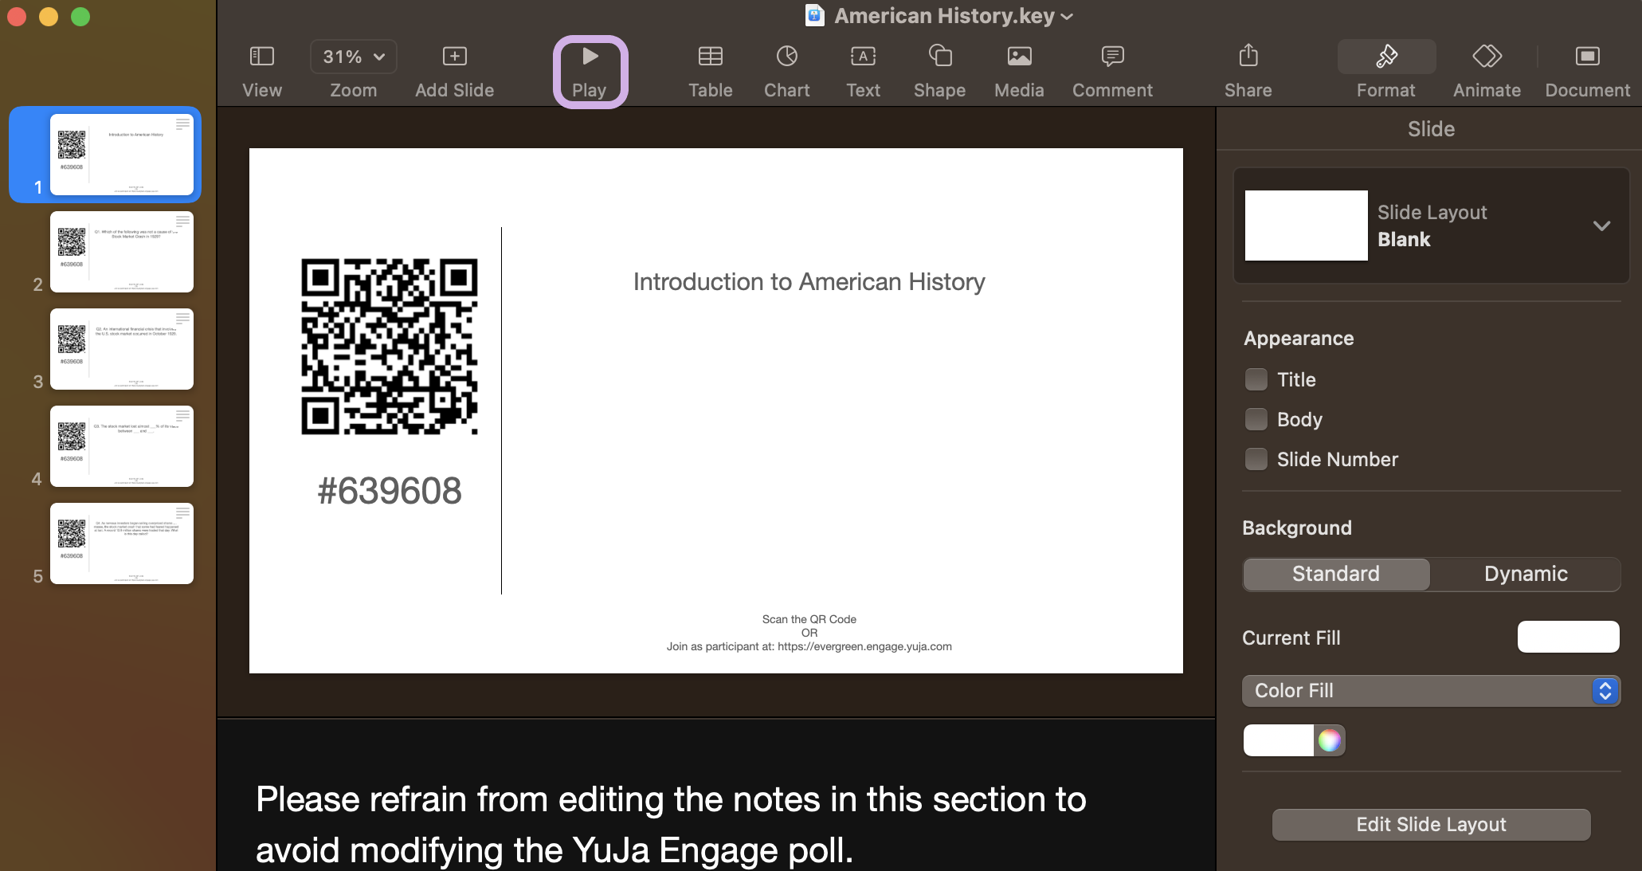Enable the Body checkbox
Screen dimensions: 1642x871
1256,419
